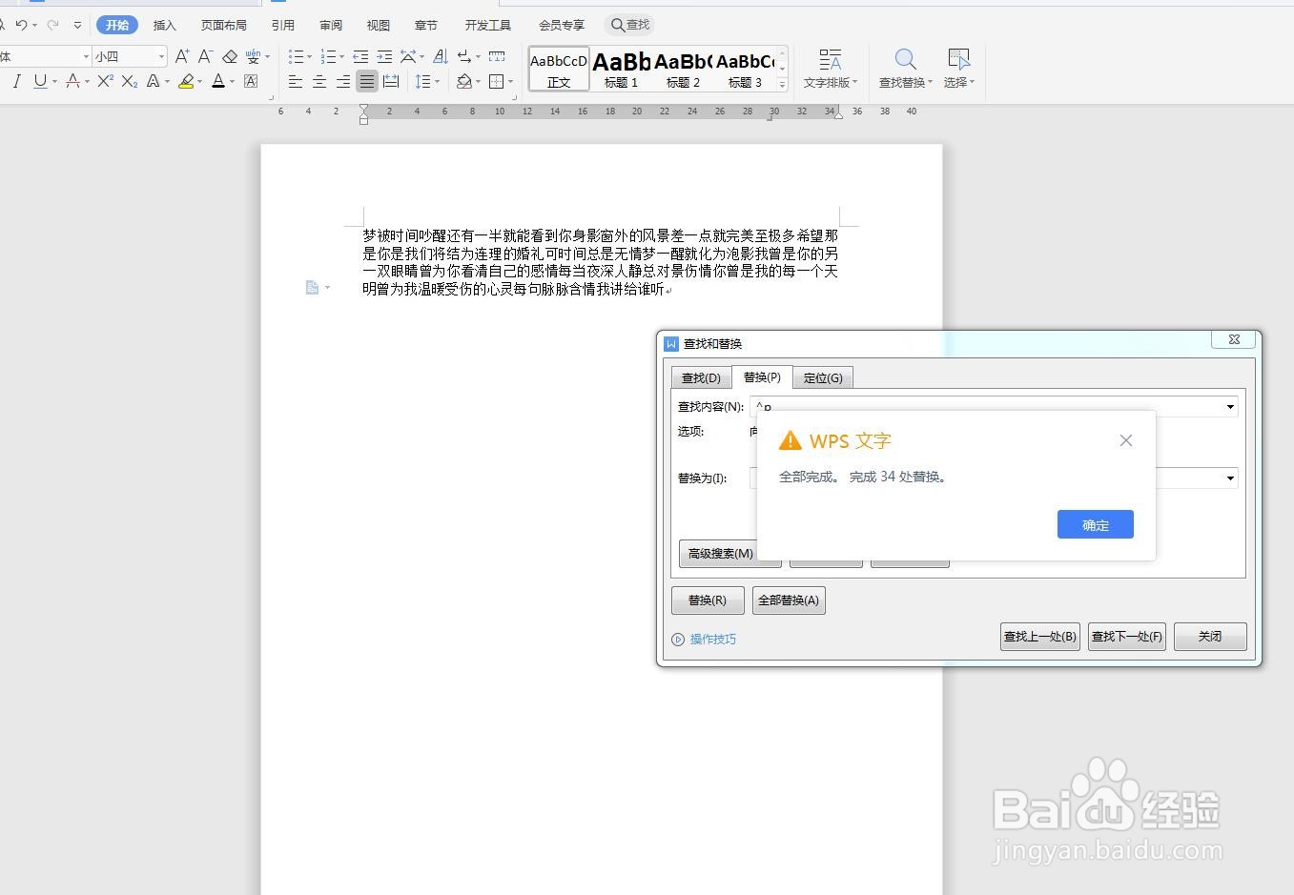The height and width of the screenshot is (895, 1294).
Task: Toggle center paragraph alignment
Action: click(x=318, y=81)
